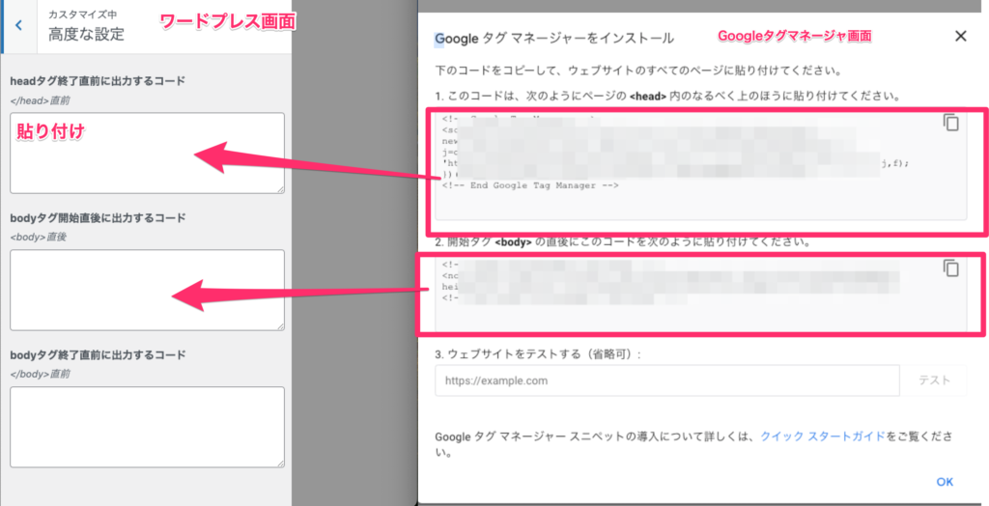The width and height of the screenshot is (989, 506).
Task: Click the bodyタグ開始直後に出力するコード label
Action: 99,218
